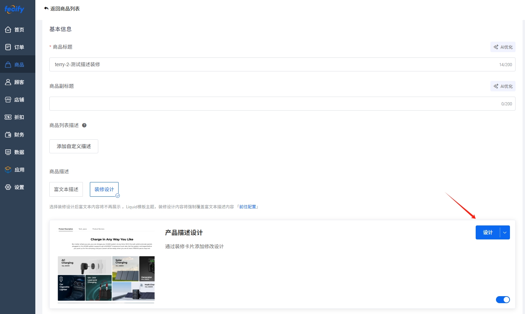Viewport: 525px width, 314px height.
Task: Open Orders via the sidebar order icon
Action: click(8, 47)
